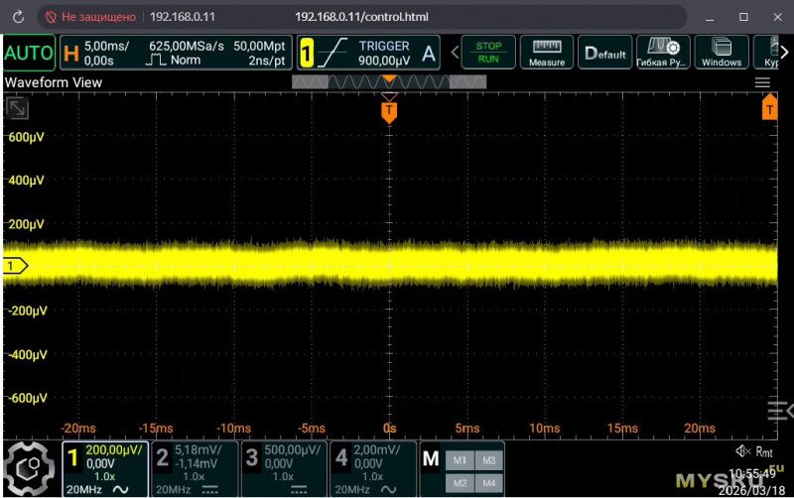794x498 pixels.
Task: Open the horizontal timebase settings panel
Action: (177, 53)
